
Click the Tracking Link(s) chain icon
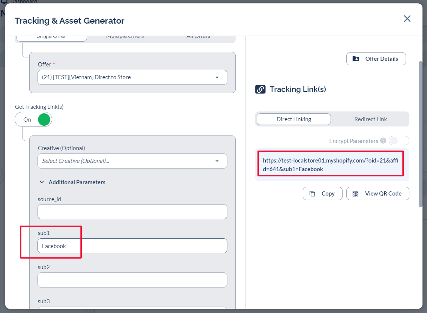point(260,89)
